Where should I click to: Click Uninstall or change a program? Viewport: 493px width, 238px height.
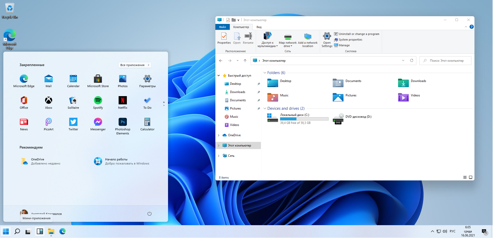[x=357, y=34]
